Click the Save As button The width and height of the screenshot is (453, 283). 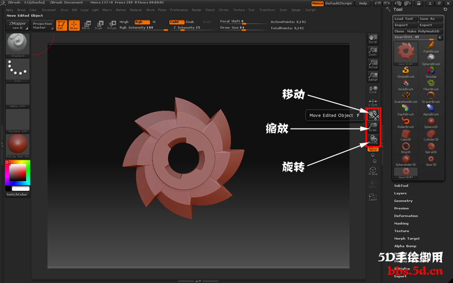[x=431, y=19]
